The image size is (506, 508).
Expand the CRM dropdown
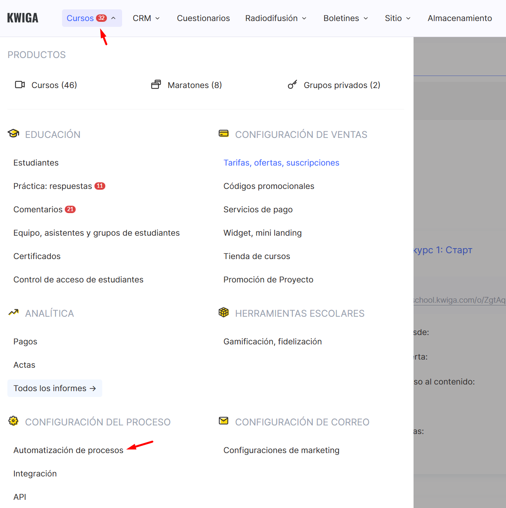coord(146,18)
